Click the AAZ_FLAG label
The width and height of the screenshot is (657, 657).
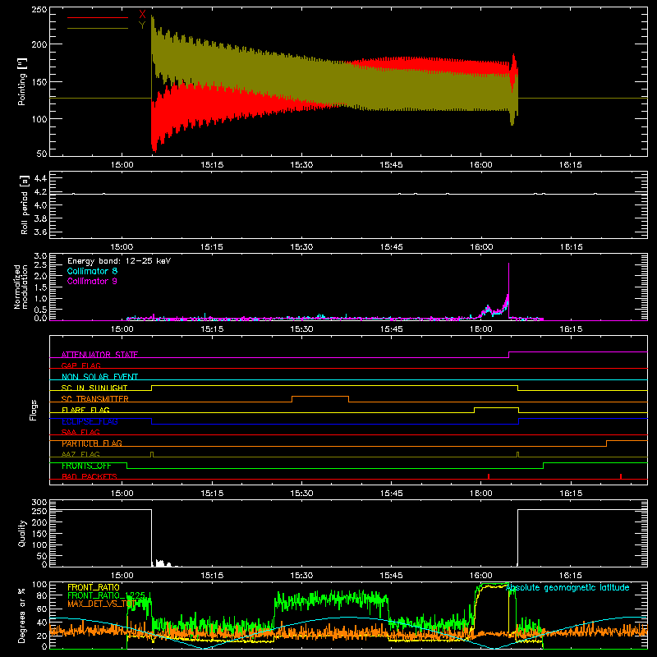point(80,454)
